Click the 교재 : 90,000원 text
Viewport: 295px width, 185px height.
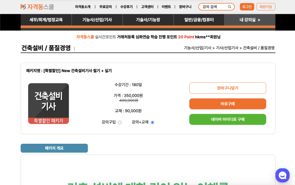[128, 111]
